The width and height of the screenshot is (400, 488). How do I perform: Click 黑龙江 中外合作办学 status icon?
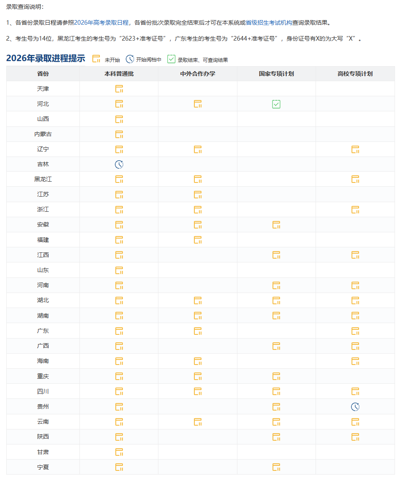198,179
